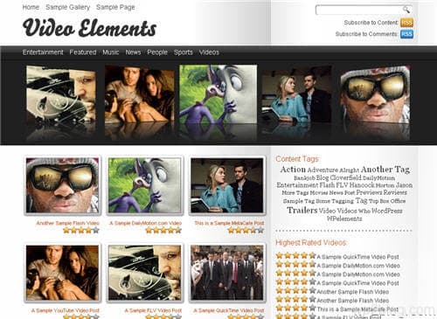The height and width of the screenshot is (319, 437).
Task: Click the Subscribe to Comments text
Action: coord(366,34)
